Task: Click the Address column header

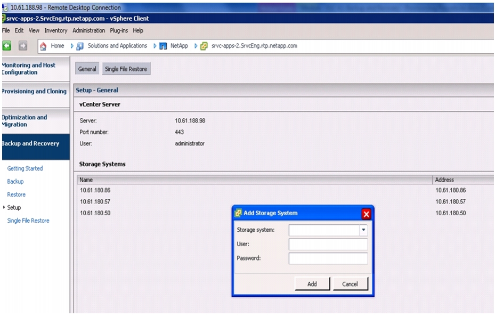Action: (464, 180)
